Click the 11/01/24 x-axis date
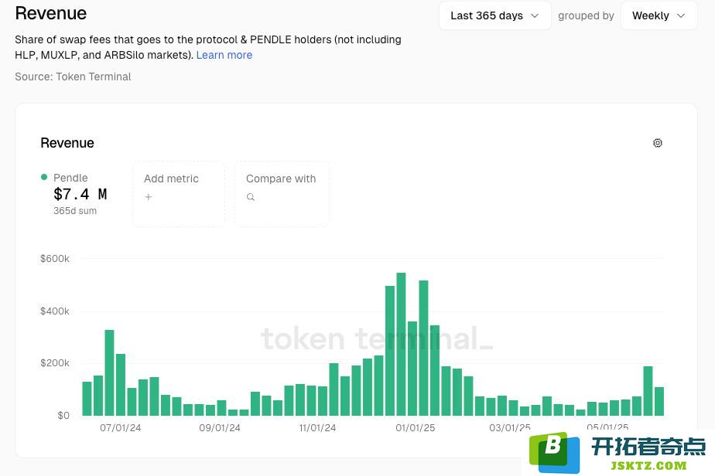The width and height of the screenshot is (715, 476). tap(317, 428)
